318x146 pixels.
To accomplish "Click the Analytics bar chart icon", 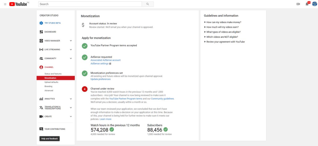I will click(41, 99).
